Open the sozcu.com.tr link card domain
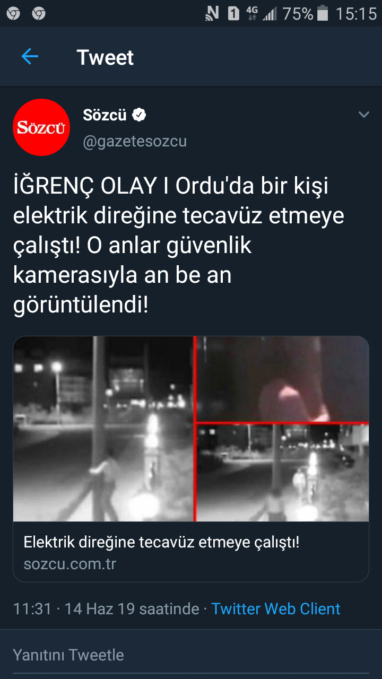Screen dimensions: 382x679 click(70, 563)
